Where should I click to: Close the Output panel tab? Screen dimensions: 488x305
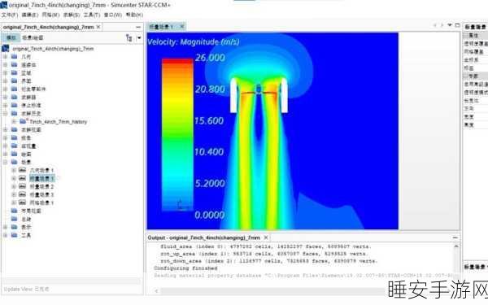[266, 237]
